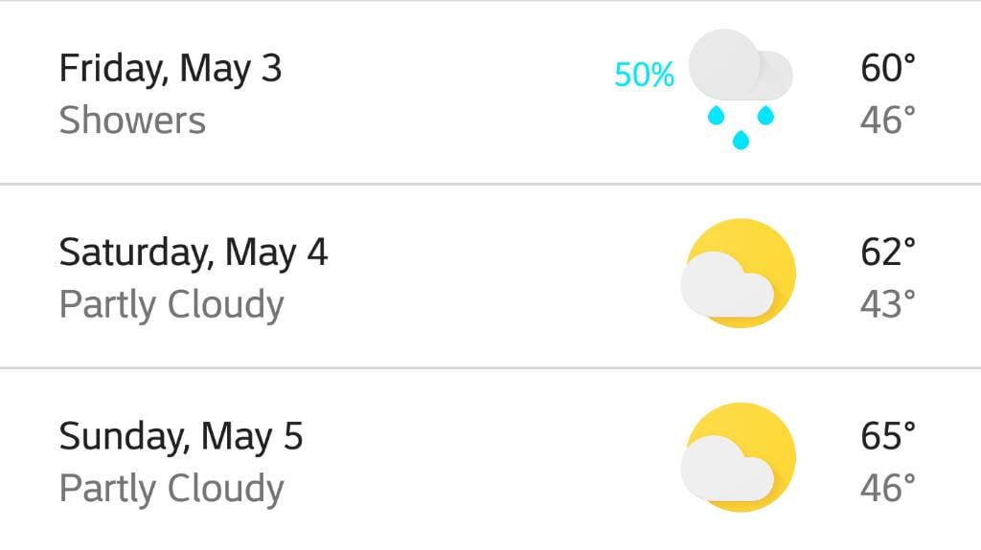981x550 pixels.
Task: Click the gray cloud over Saturday's sun
Action: click(x=727, y=284)
